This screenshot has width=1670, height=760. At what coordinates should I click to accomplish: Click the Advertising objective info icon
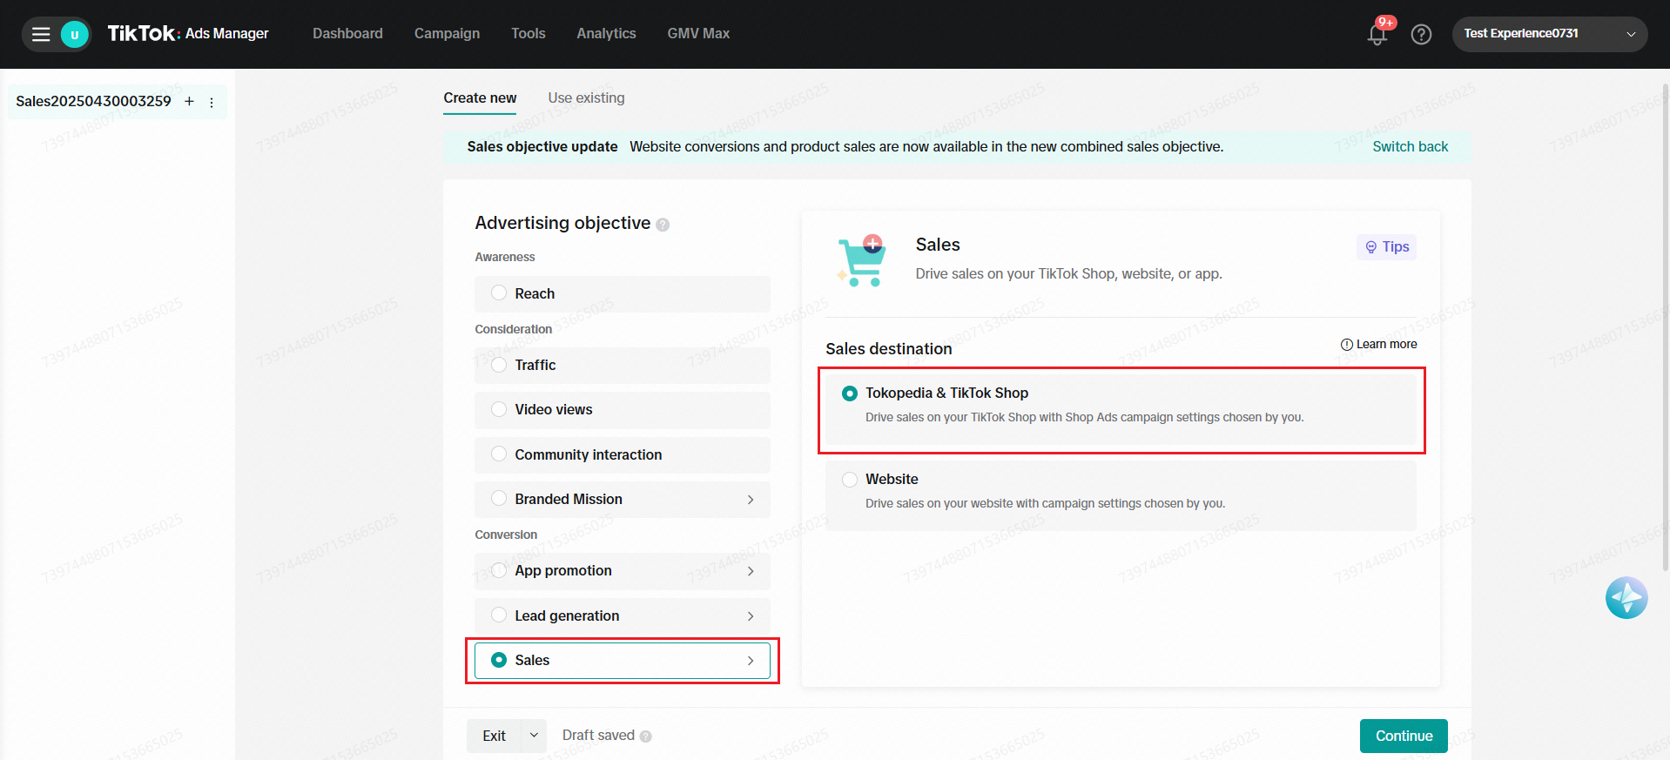point(663,225)
